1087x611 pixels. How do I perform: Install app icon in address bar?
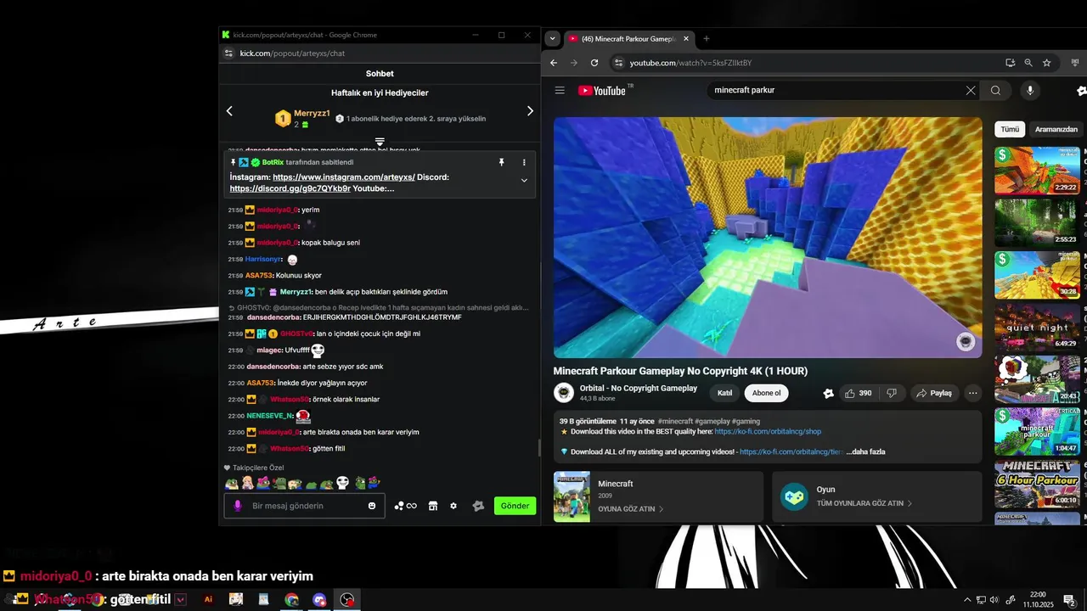click(x=1010, y=63)
